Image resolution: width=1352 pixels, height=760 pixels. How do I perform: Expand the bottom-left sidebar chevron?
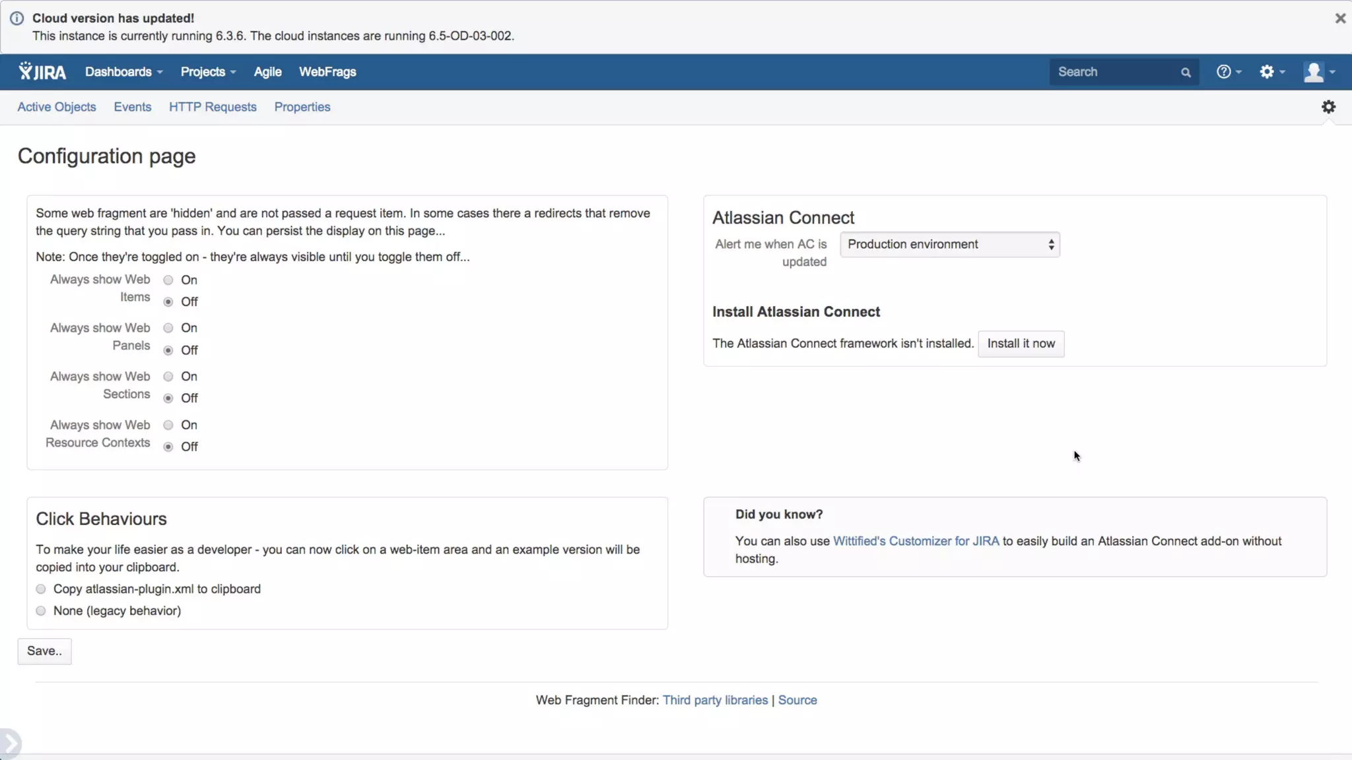click(10, 744)
